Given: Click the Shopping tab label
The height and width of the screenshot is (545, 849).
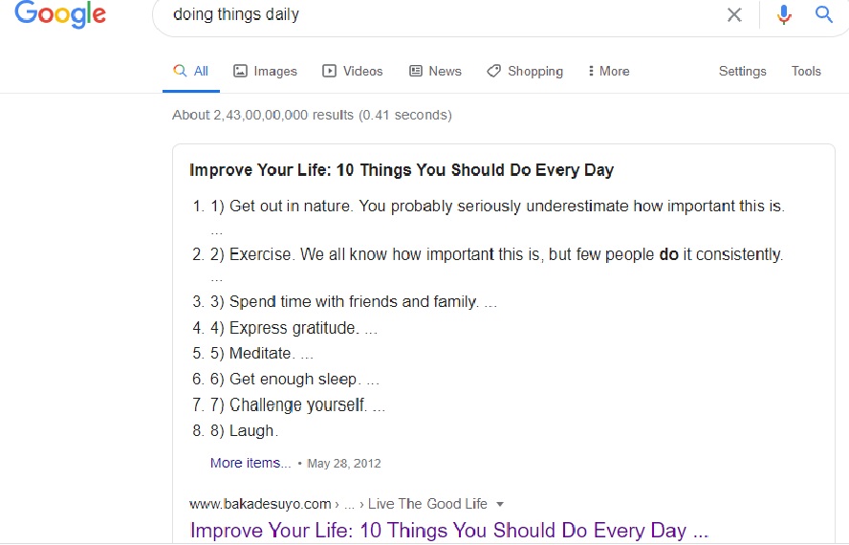Looking at the screenshot, I should [535, 72].
